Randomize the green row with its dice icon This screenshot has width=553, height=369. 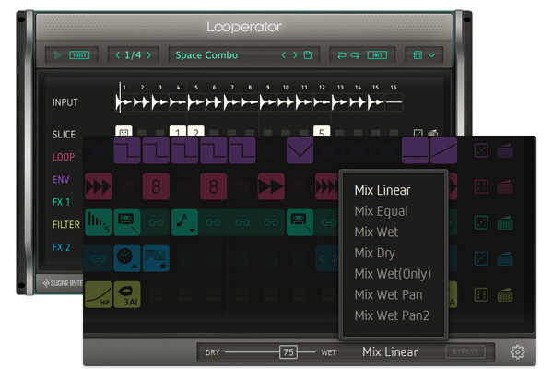pos(481,222)
